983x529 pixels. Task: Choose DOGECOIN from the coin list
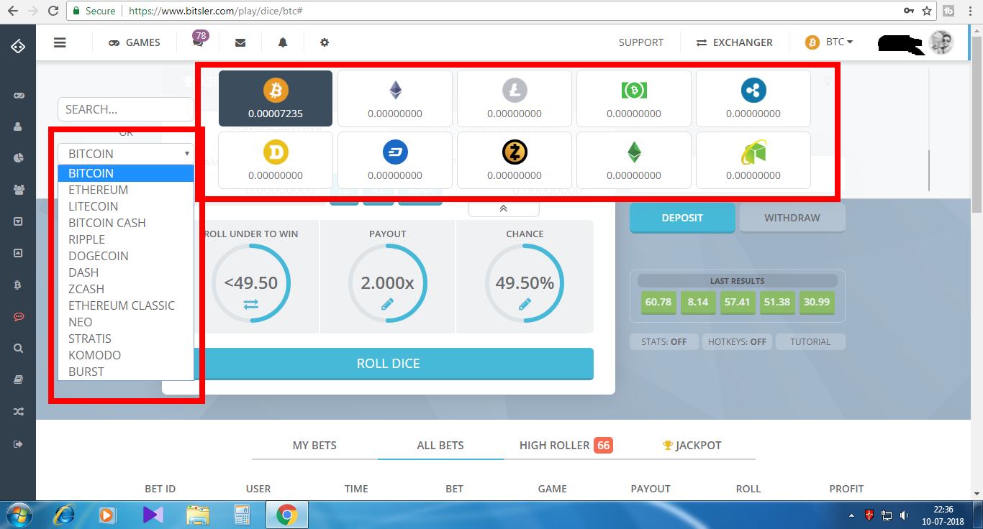coord(126,256)
